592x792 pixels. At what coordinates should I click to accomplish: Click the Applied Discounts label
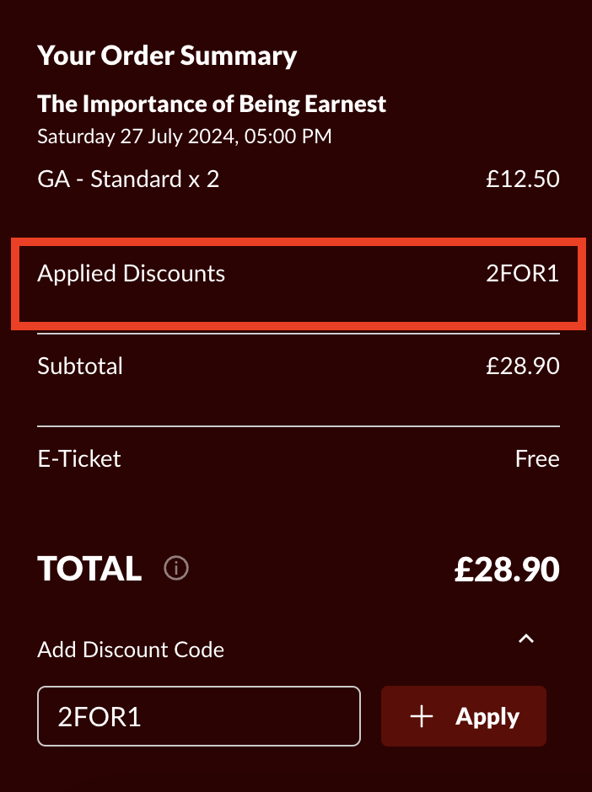click(132, 274)
